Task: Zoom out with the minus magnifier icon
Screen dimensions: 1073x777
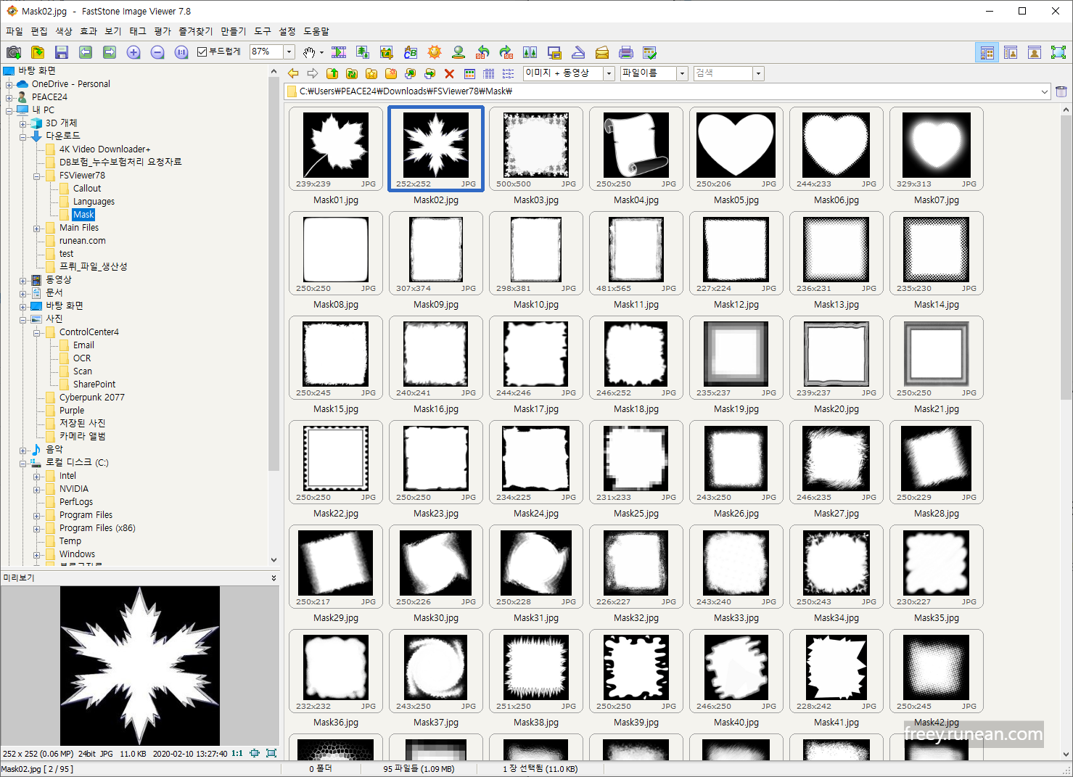Action: (x=157, y=52)
